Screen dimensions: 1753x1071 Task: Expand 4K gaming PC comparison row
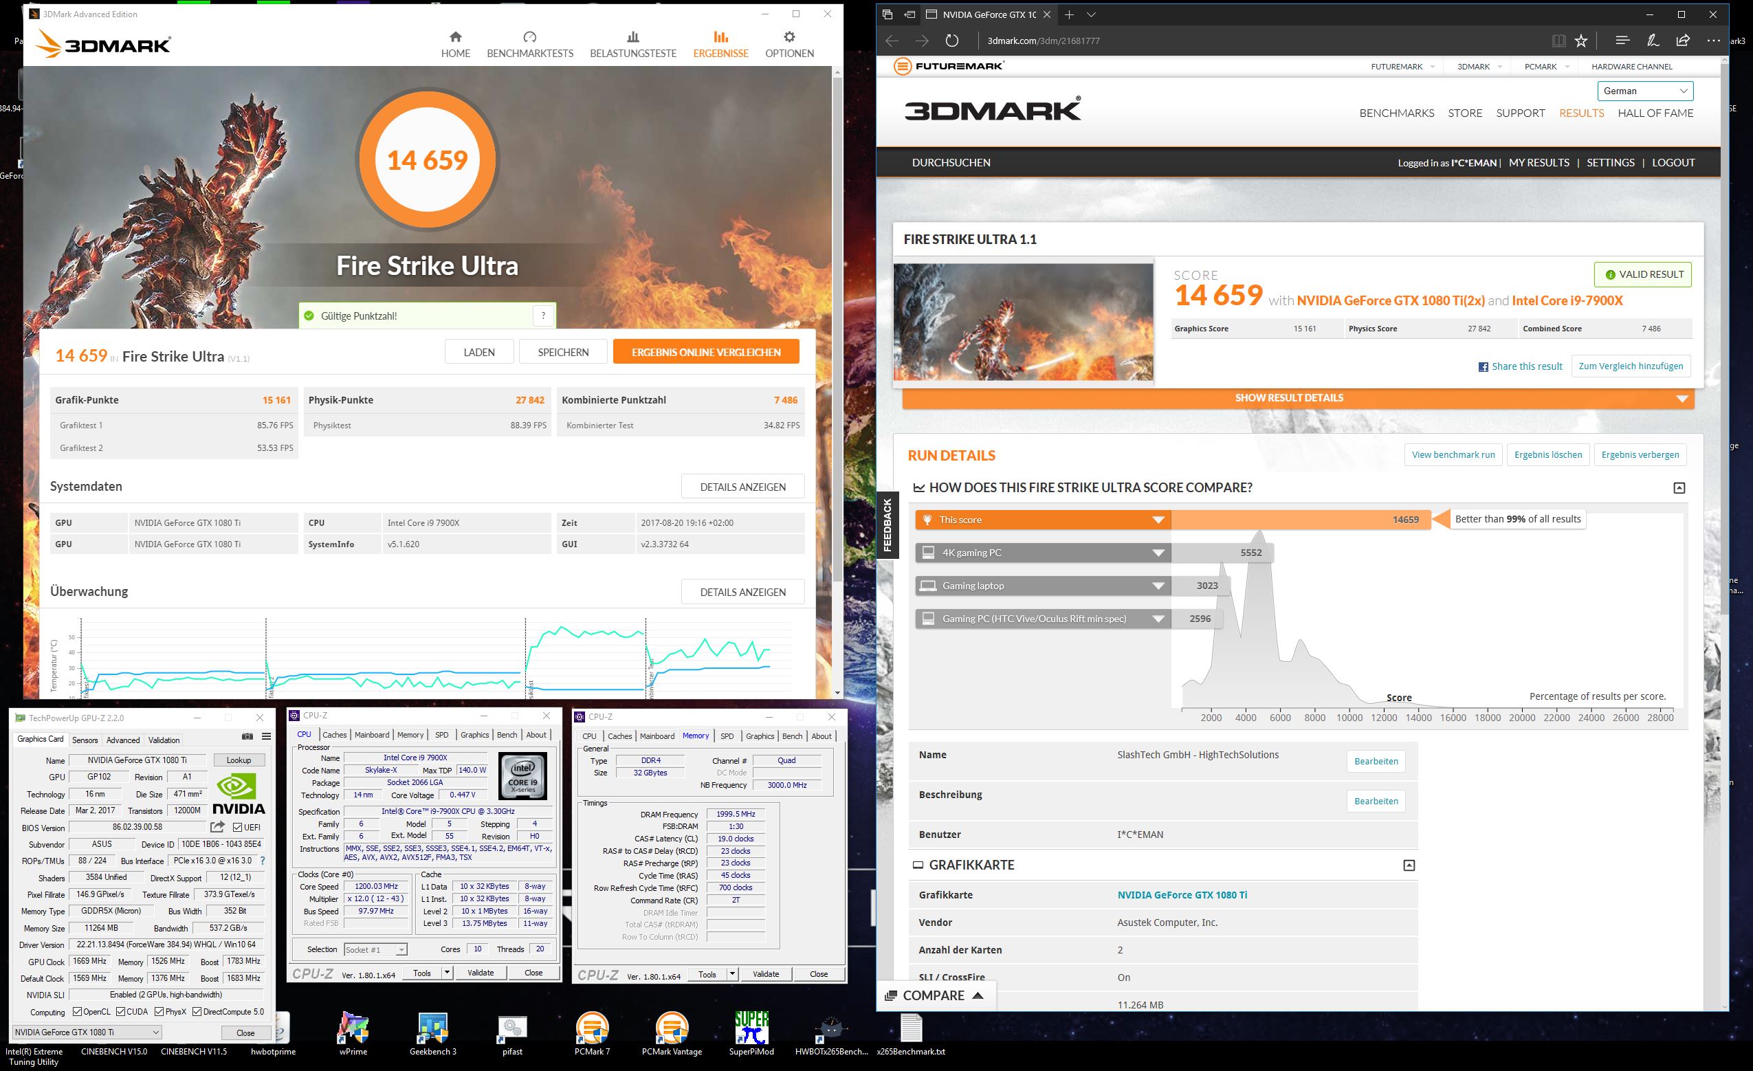tap(1158, 553)
